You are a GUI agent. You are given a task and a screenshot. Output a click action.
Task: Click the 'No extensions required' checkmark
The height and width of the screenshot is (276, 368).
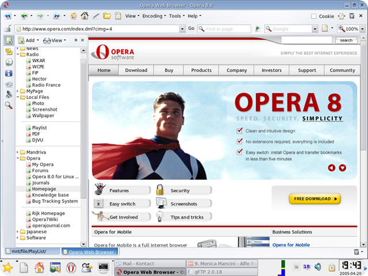point(239,141)
